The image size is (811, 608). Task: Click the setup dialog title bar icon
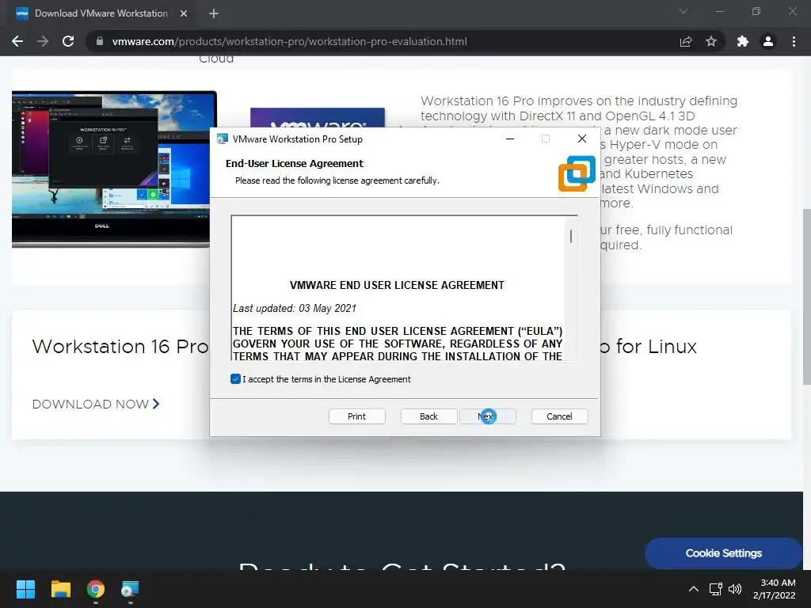[x=223, y=139]
